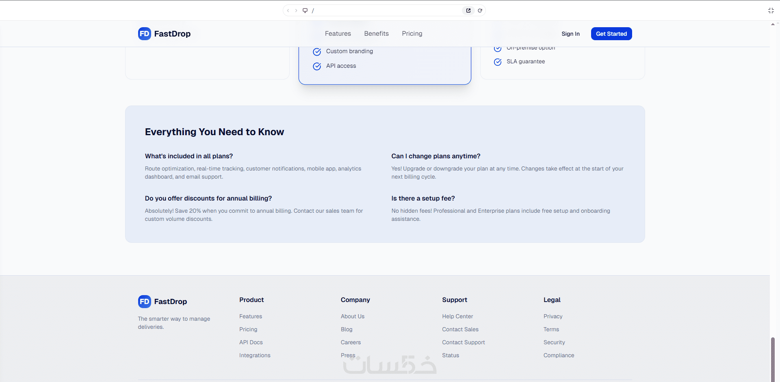This screenshot has height=382, width=780.
Task: Go forward using the browser forward arrow
Action: (296, 11)
